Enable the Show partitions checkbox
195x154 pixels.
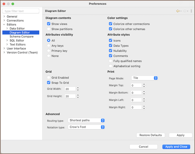(x=49, y=29)
